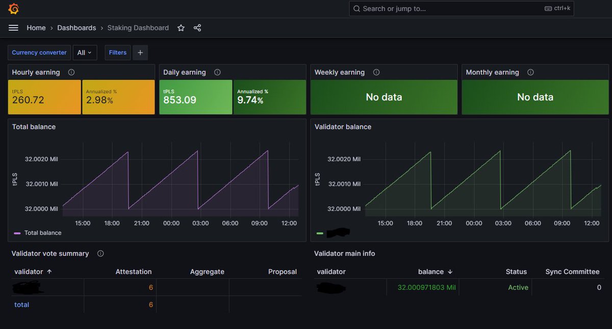Click the Weekly earning panel title
Screen dimensions: 612x329
340,72
